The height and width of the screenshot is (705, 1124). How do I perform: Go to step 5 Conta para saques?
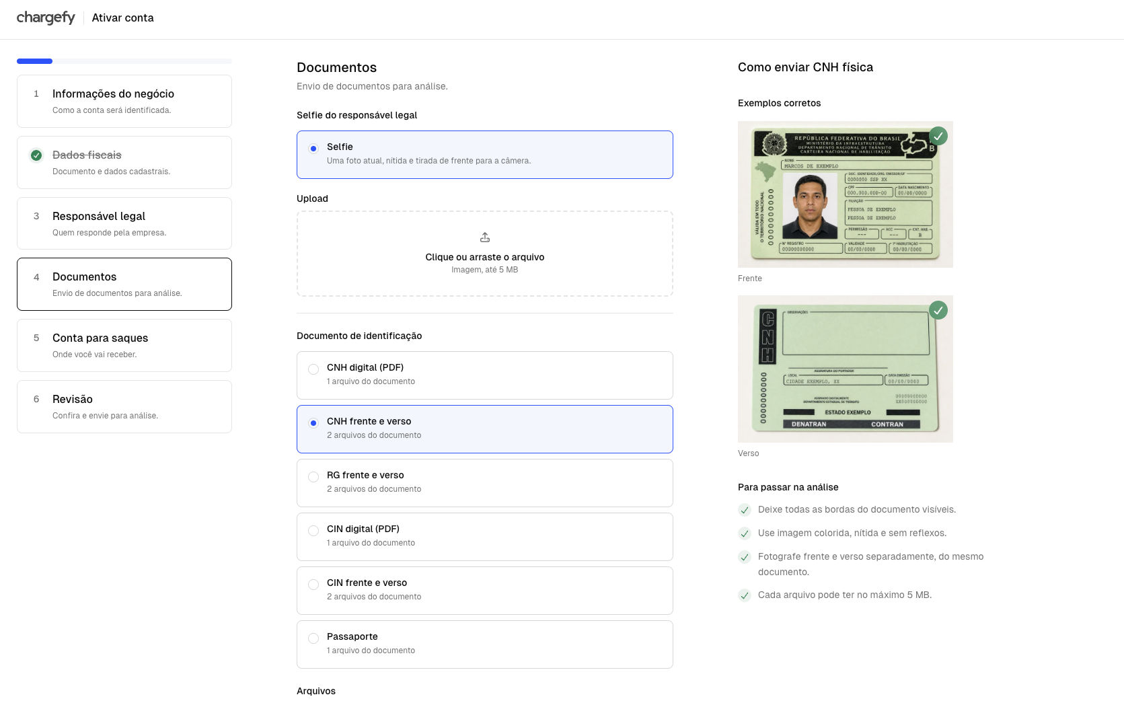[124, 345]
